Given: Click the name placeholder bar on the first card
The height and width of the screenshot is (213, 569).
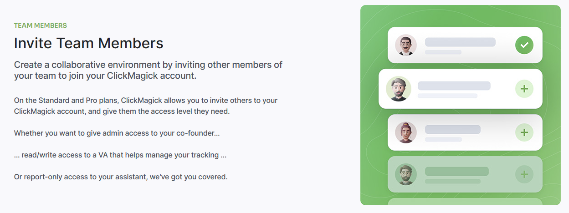Looking at the screenshot, I should (460, 42).
